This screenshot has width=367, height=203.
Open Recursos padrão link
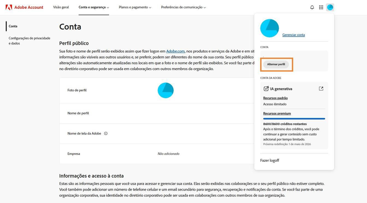[275, 98]
